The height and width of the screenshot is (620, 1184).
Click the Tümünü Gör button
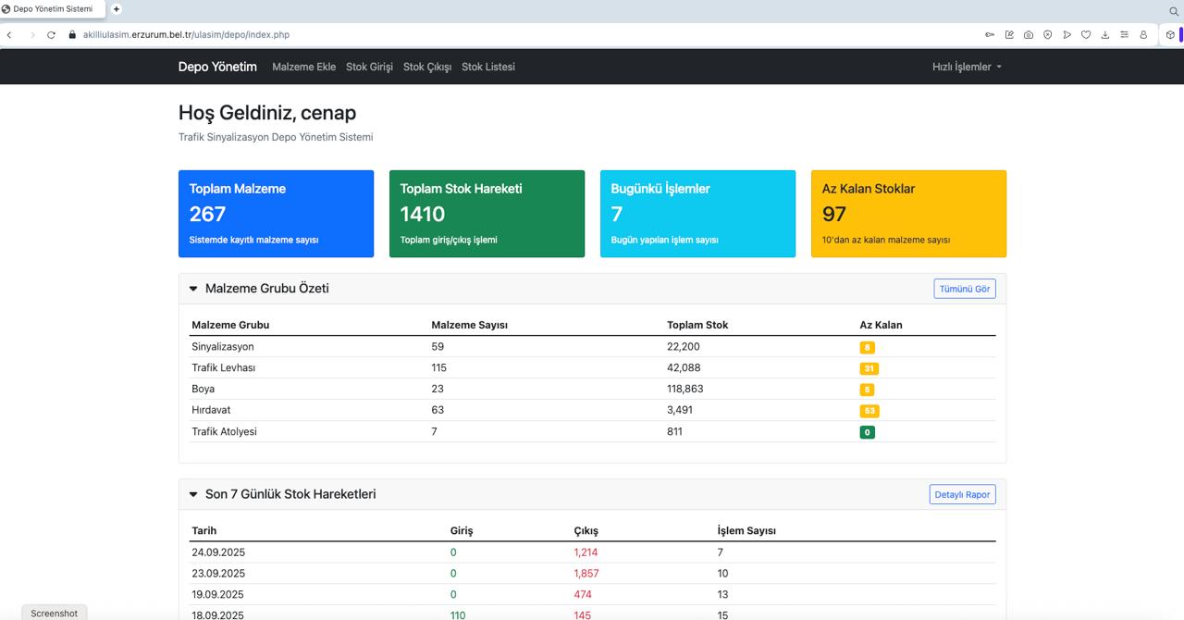point(964,289)
